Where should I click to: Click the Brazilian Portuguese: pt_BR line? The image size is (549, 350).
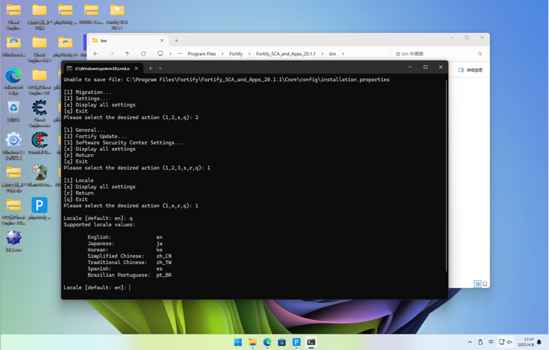tap(130, 275)
